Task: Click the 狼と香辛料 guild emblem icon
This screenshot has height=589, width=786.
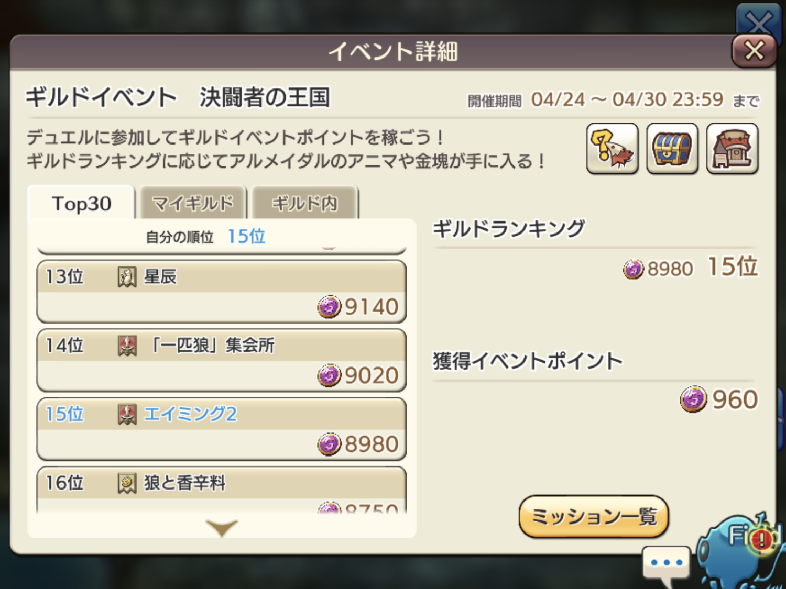Action: coord(127,483)
